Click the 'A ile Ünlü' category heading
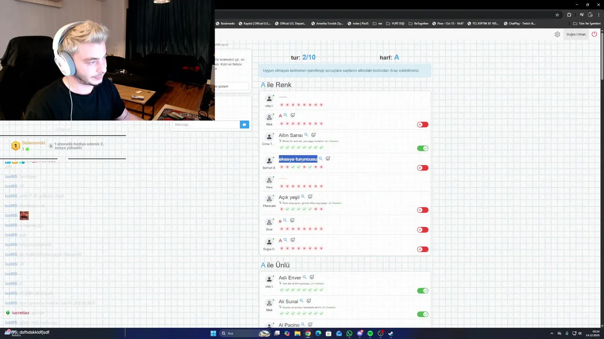The width and height of the screenshot is (604, 339). 275,265
